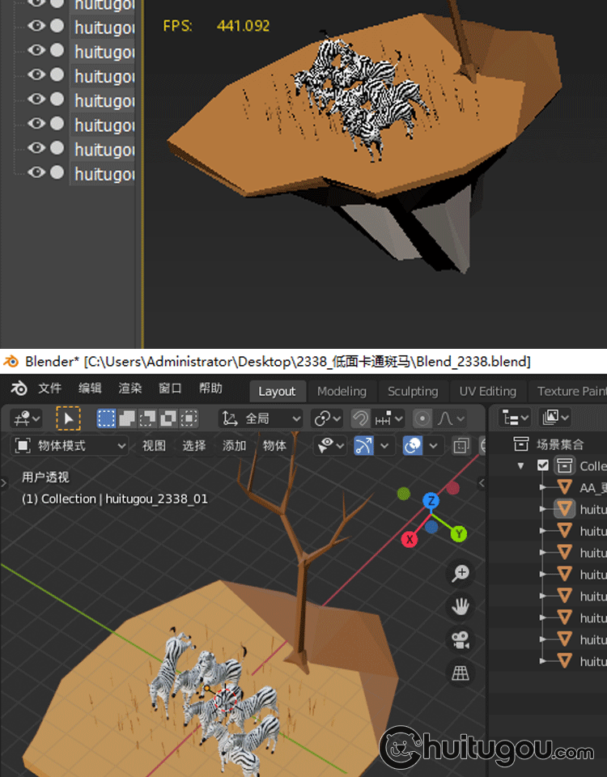
Task: Uncheck the Collection checkbox in outliner
Action: [543, 465]
